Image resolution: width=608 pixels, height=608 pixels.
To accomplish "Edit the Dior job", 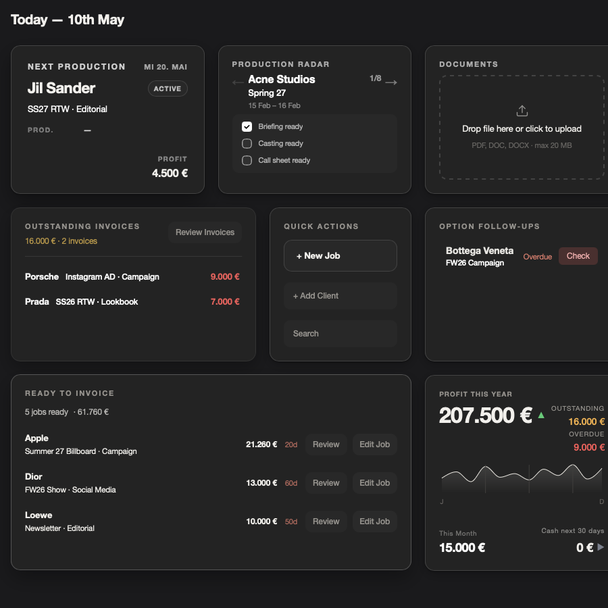I will tap(374, 483).
